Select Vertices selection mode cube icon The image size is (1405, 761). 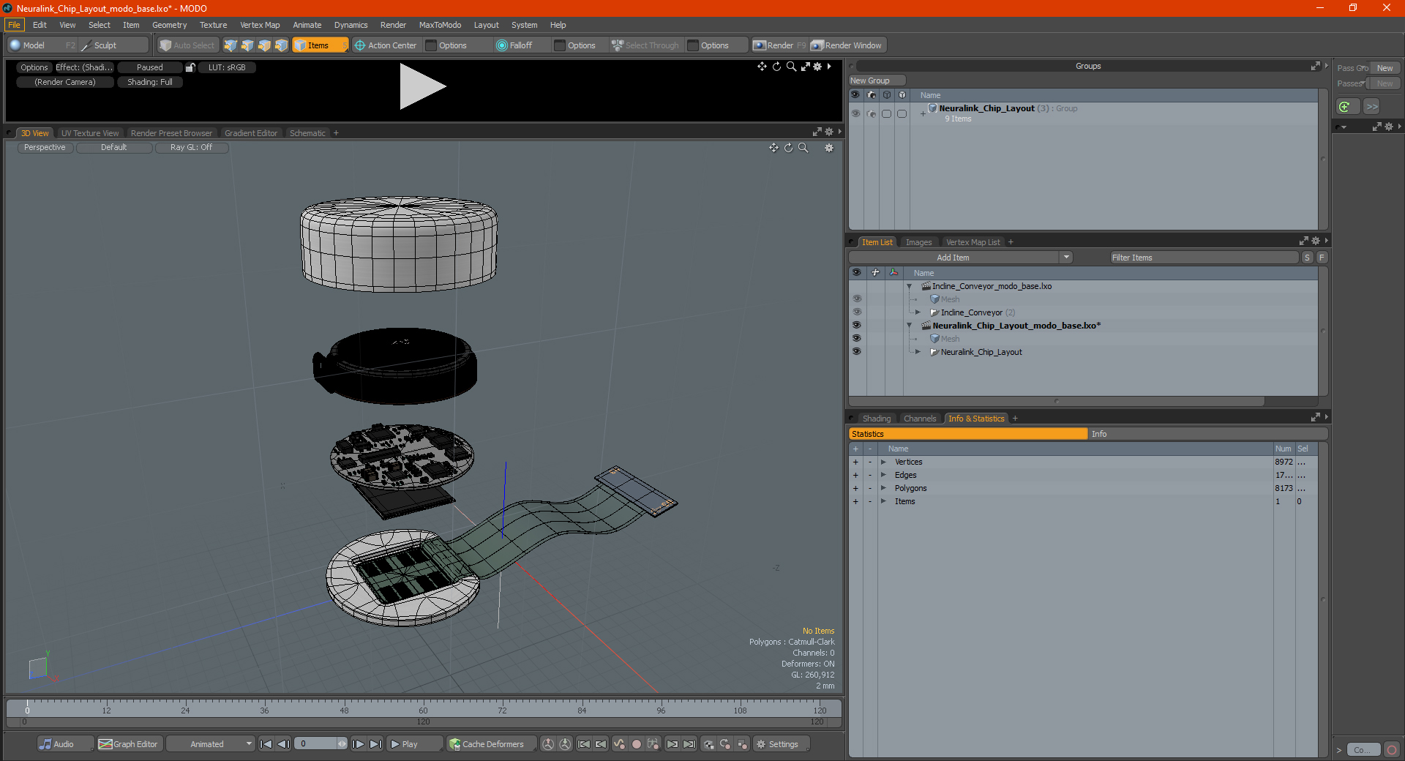click(x=231, y=45)
